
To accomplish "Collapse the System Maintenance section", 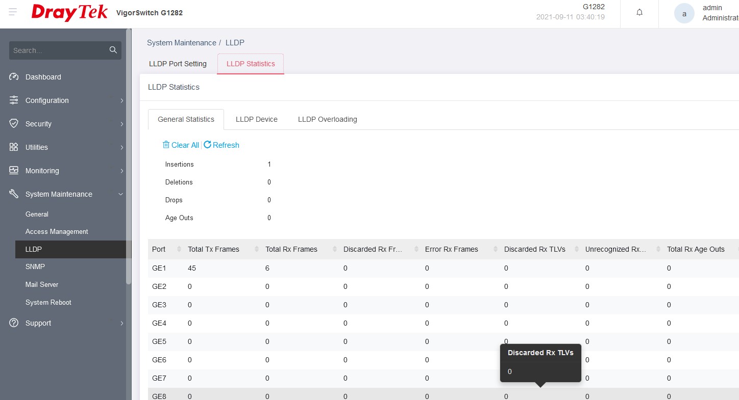I will (x=121, y=194).
